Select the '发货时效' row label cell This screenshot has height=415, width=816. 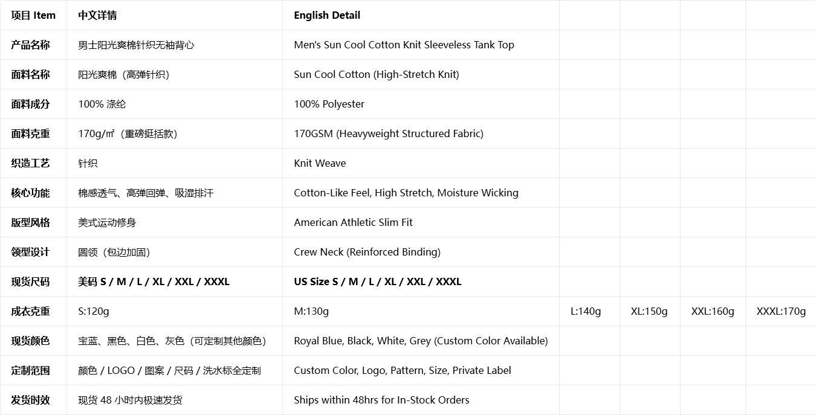[x=33, y=400]
